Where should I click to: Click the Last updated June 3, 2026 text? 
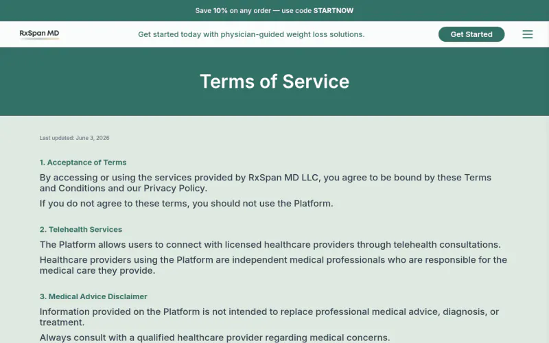click(x=74, y=138)
